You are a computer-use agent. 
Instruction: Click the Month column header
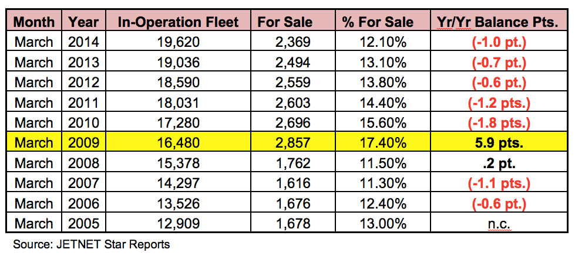click(34, 23)
